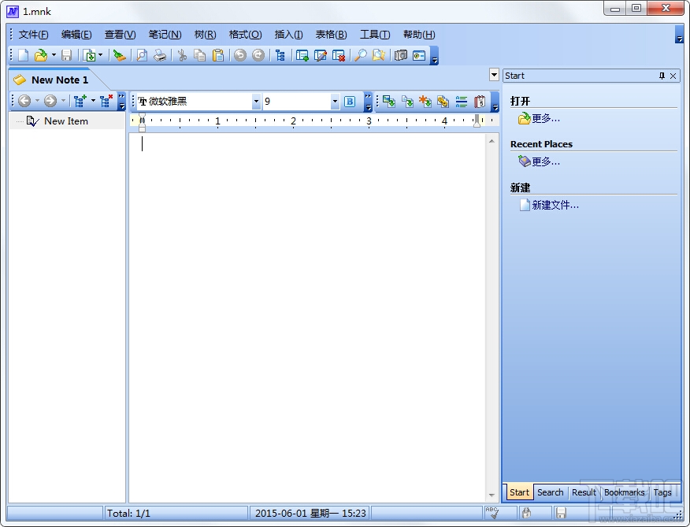
Task: Click the yellow link chain icon
Action: [443, 102]
